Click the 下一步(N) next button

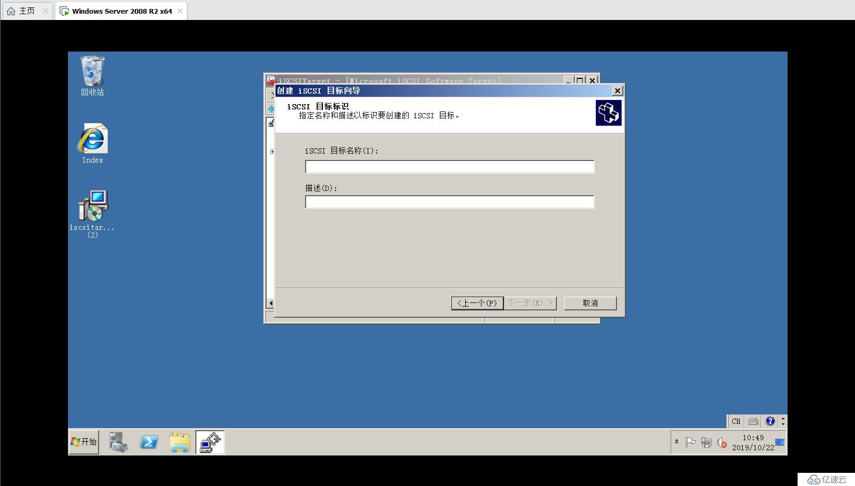tap(530, 303)
